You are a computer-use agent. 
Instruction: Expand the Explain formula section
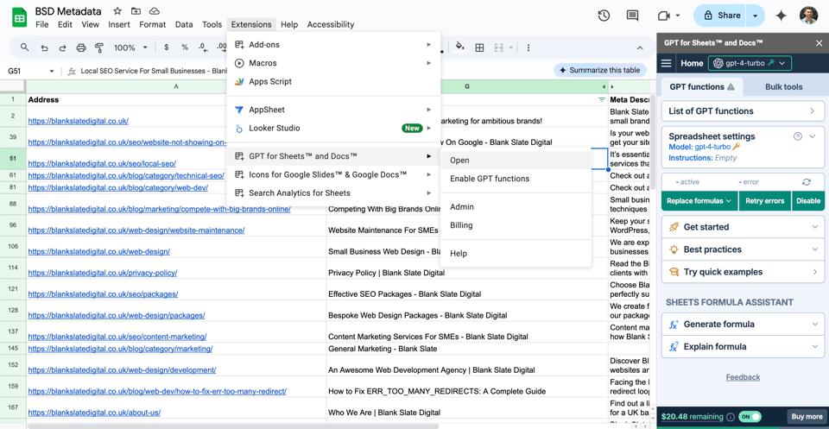[743, 347]
